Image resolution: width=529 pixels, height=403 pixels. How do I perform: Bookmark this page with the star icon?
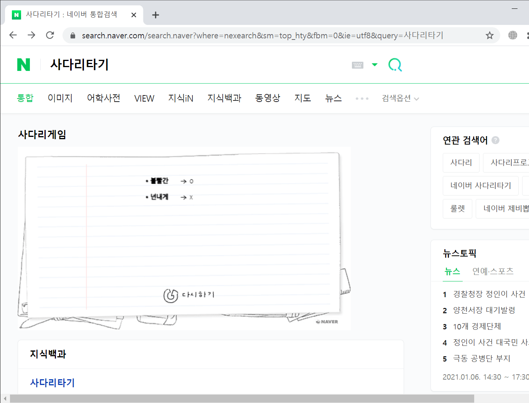490,36
